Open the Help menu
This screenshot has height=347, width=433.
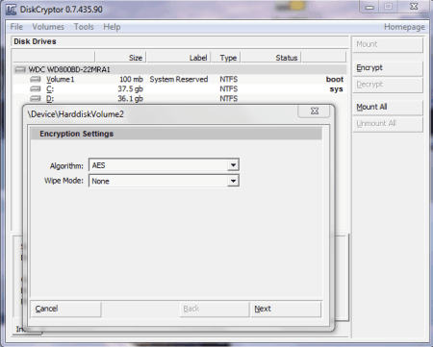(x=112, y=27)
